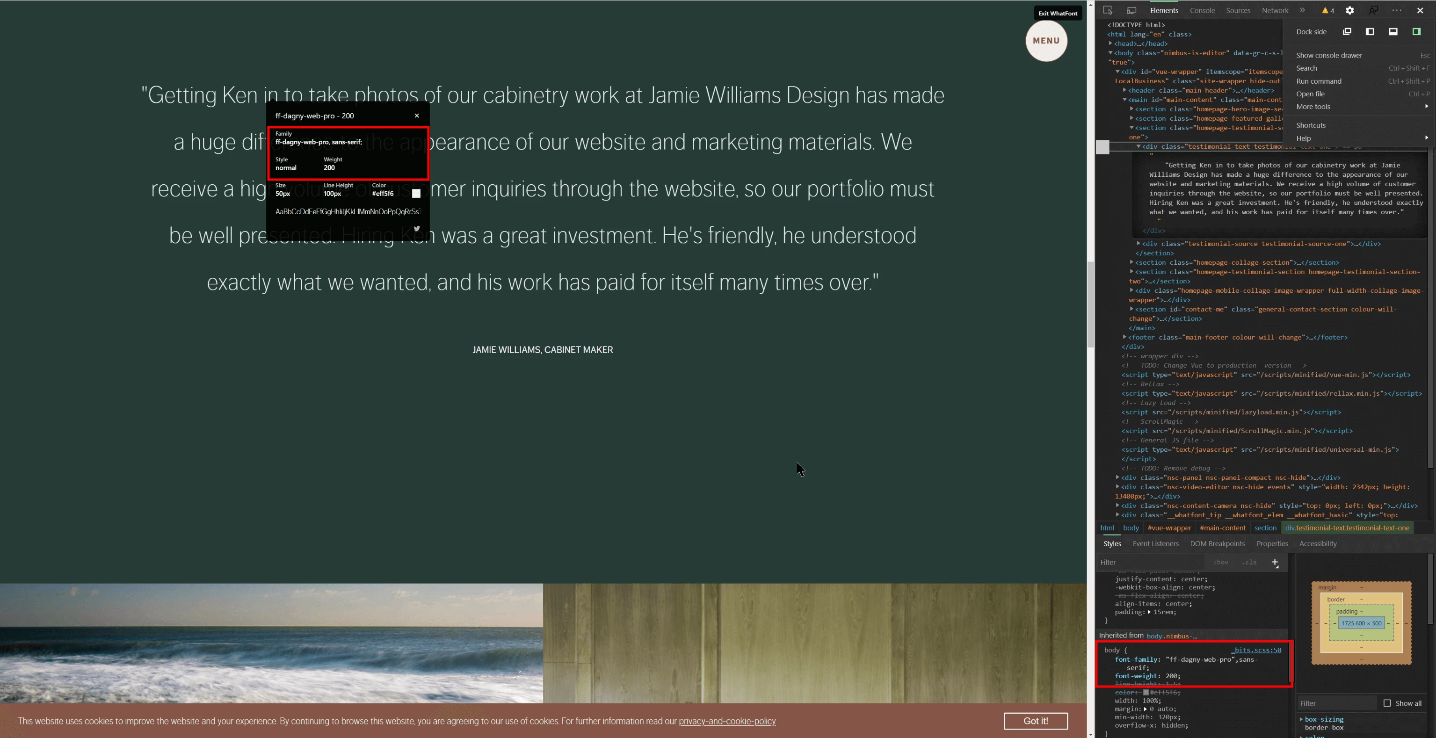Expand the footer main-footer node
Viewport: 1436px width, 738px height.
point(1124,337)
